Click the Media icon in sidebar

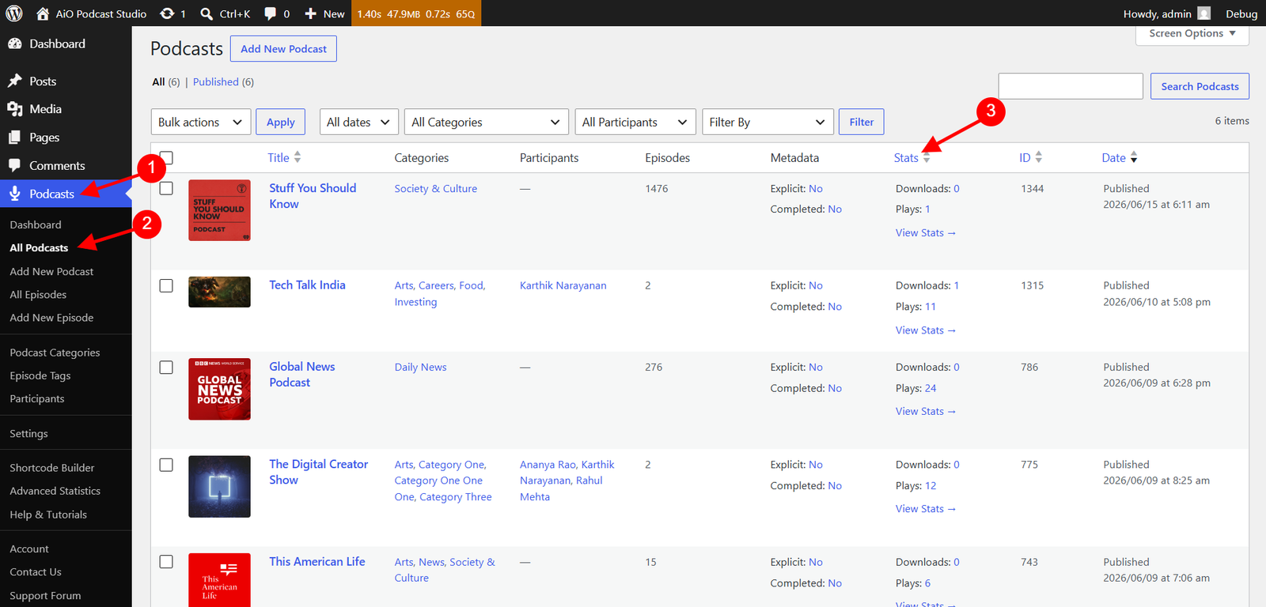[14, 109]
